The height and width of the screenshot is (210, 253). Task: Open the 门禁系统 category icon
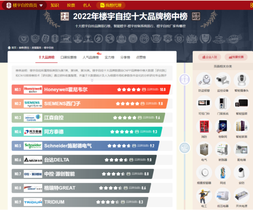pos(223,103)
